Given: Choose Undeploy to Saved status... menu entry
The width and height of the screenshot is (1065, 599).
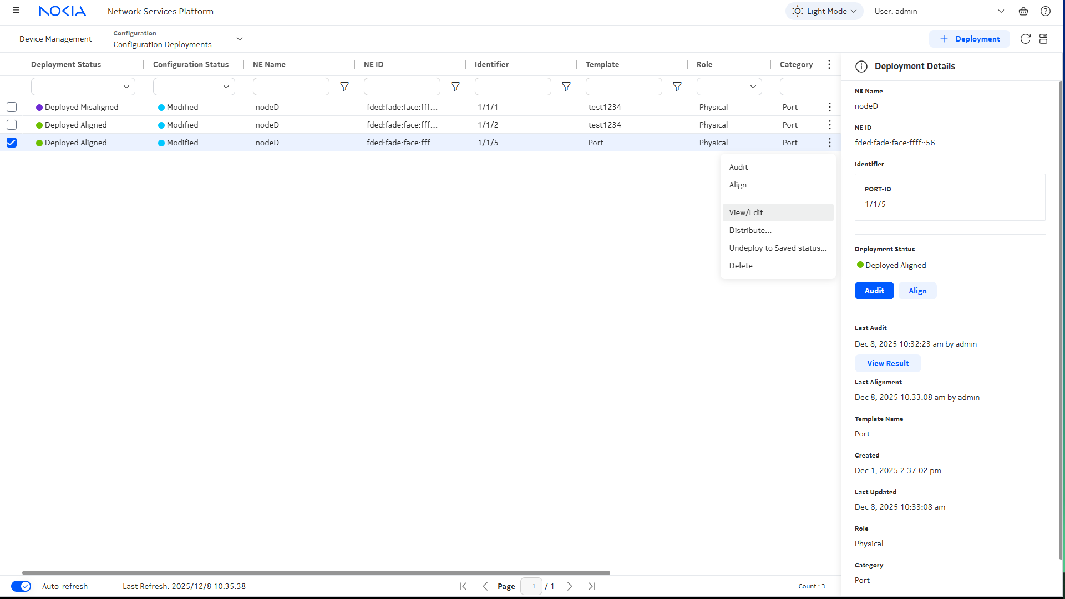Looking at the screenshot, I should (777, 248).
